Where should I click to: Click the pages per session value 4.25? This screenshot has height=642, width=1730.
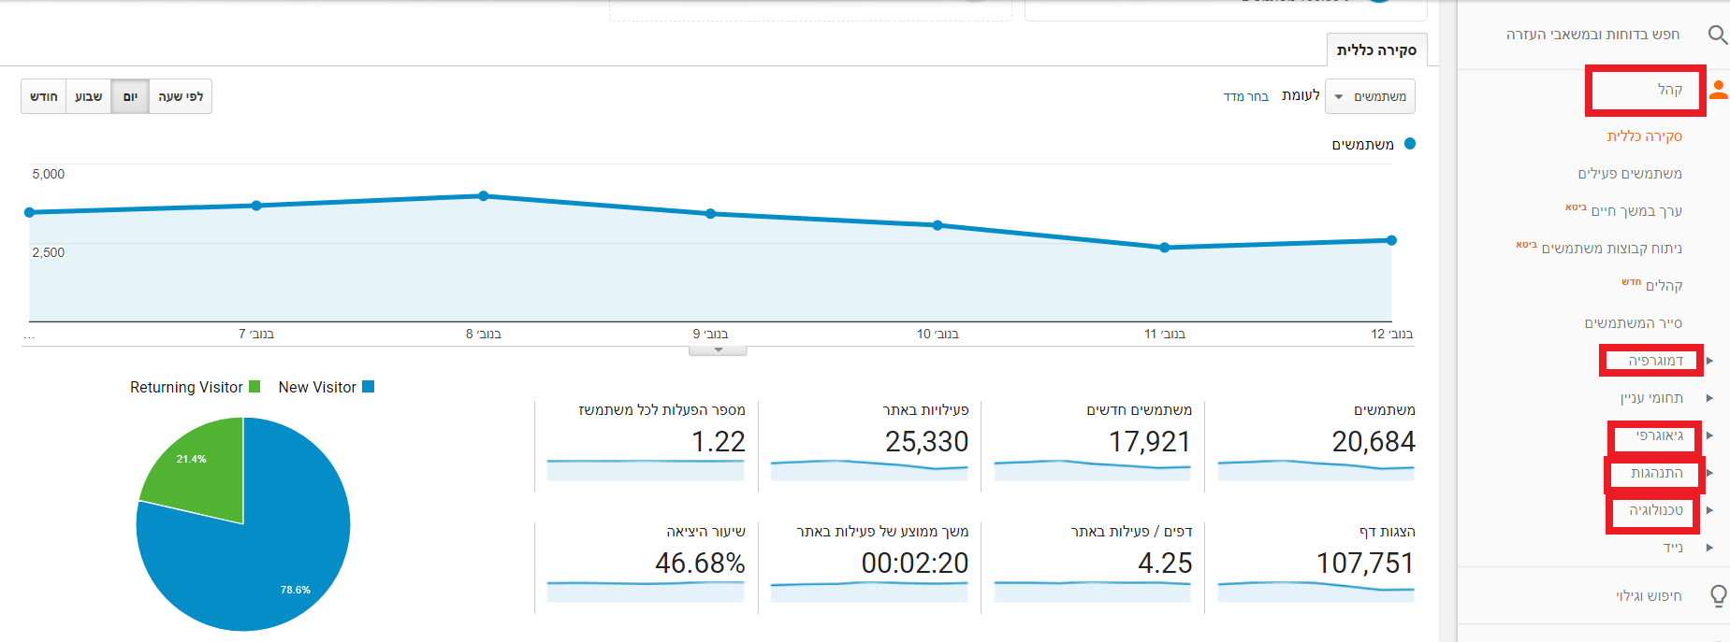point(1165,563)
